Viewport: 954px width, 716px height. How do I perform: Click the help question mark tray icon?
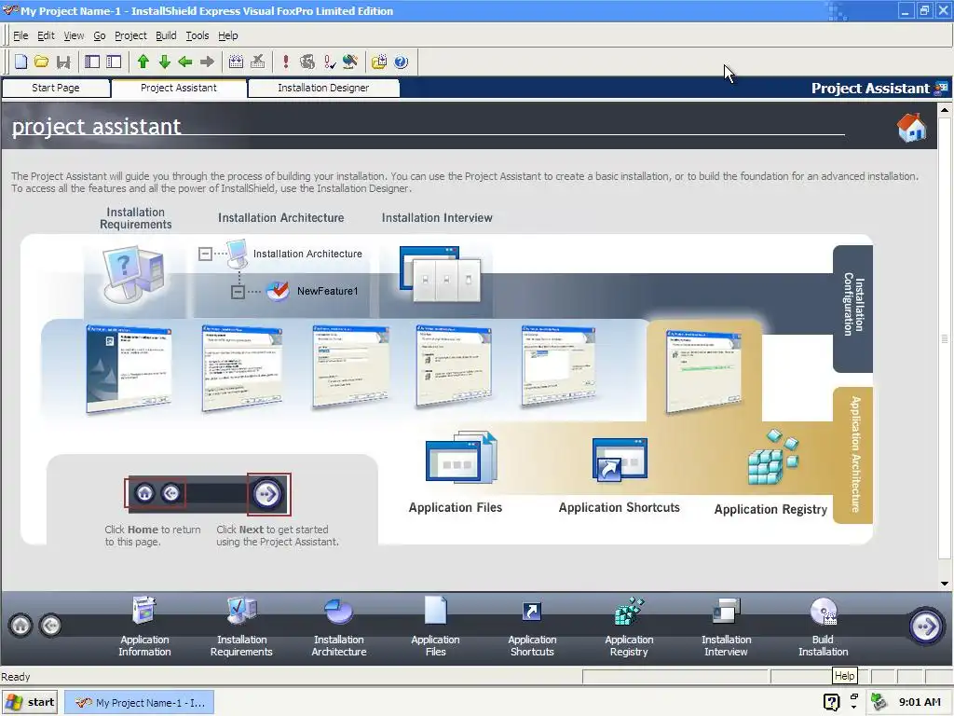pos(831,703)
